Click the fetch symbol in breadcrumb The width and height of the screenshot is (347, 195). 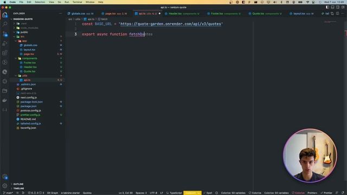tap(102, 19)
